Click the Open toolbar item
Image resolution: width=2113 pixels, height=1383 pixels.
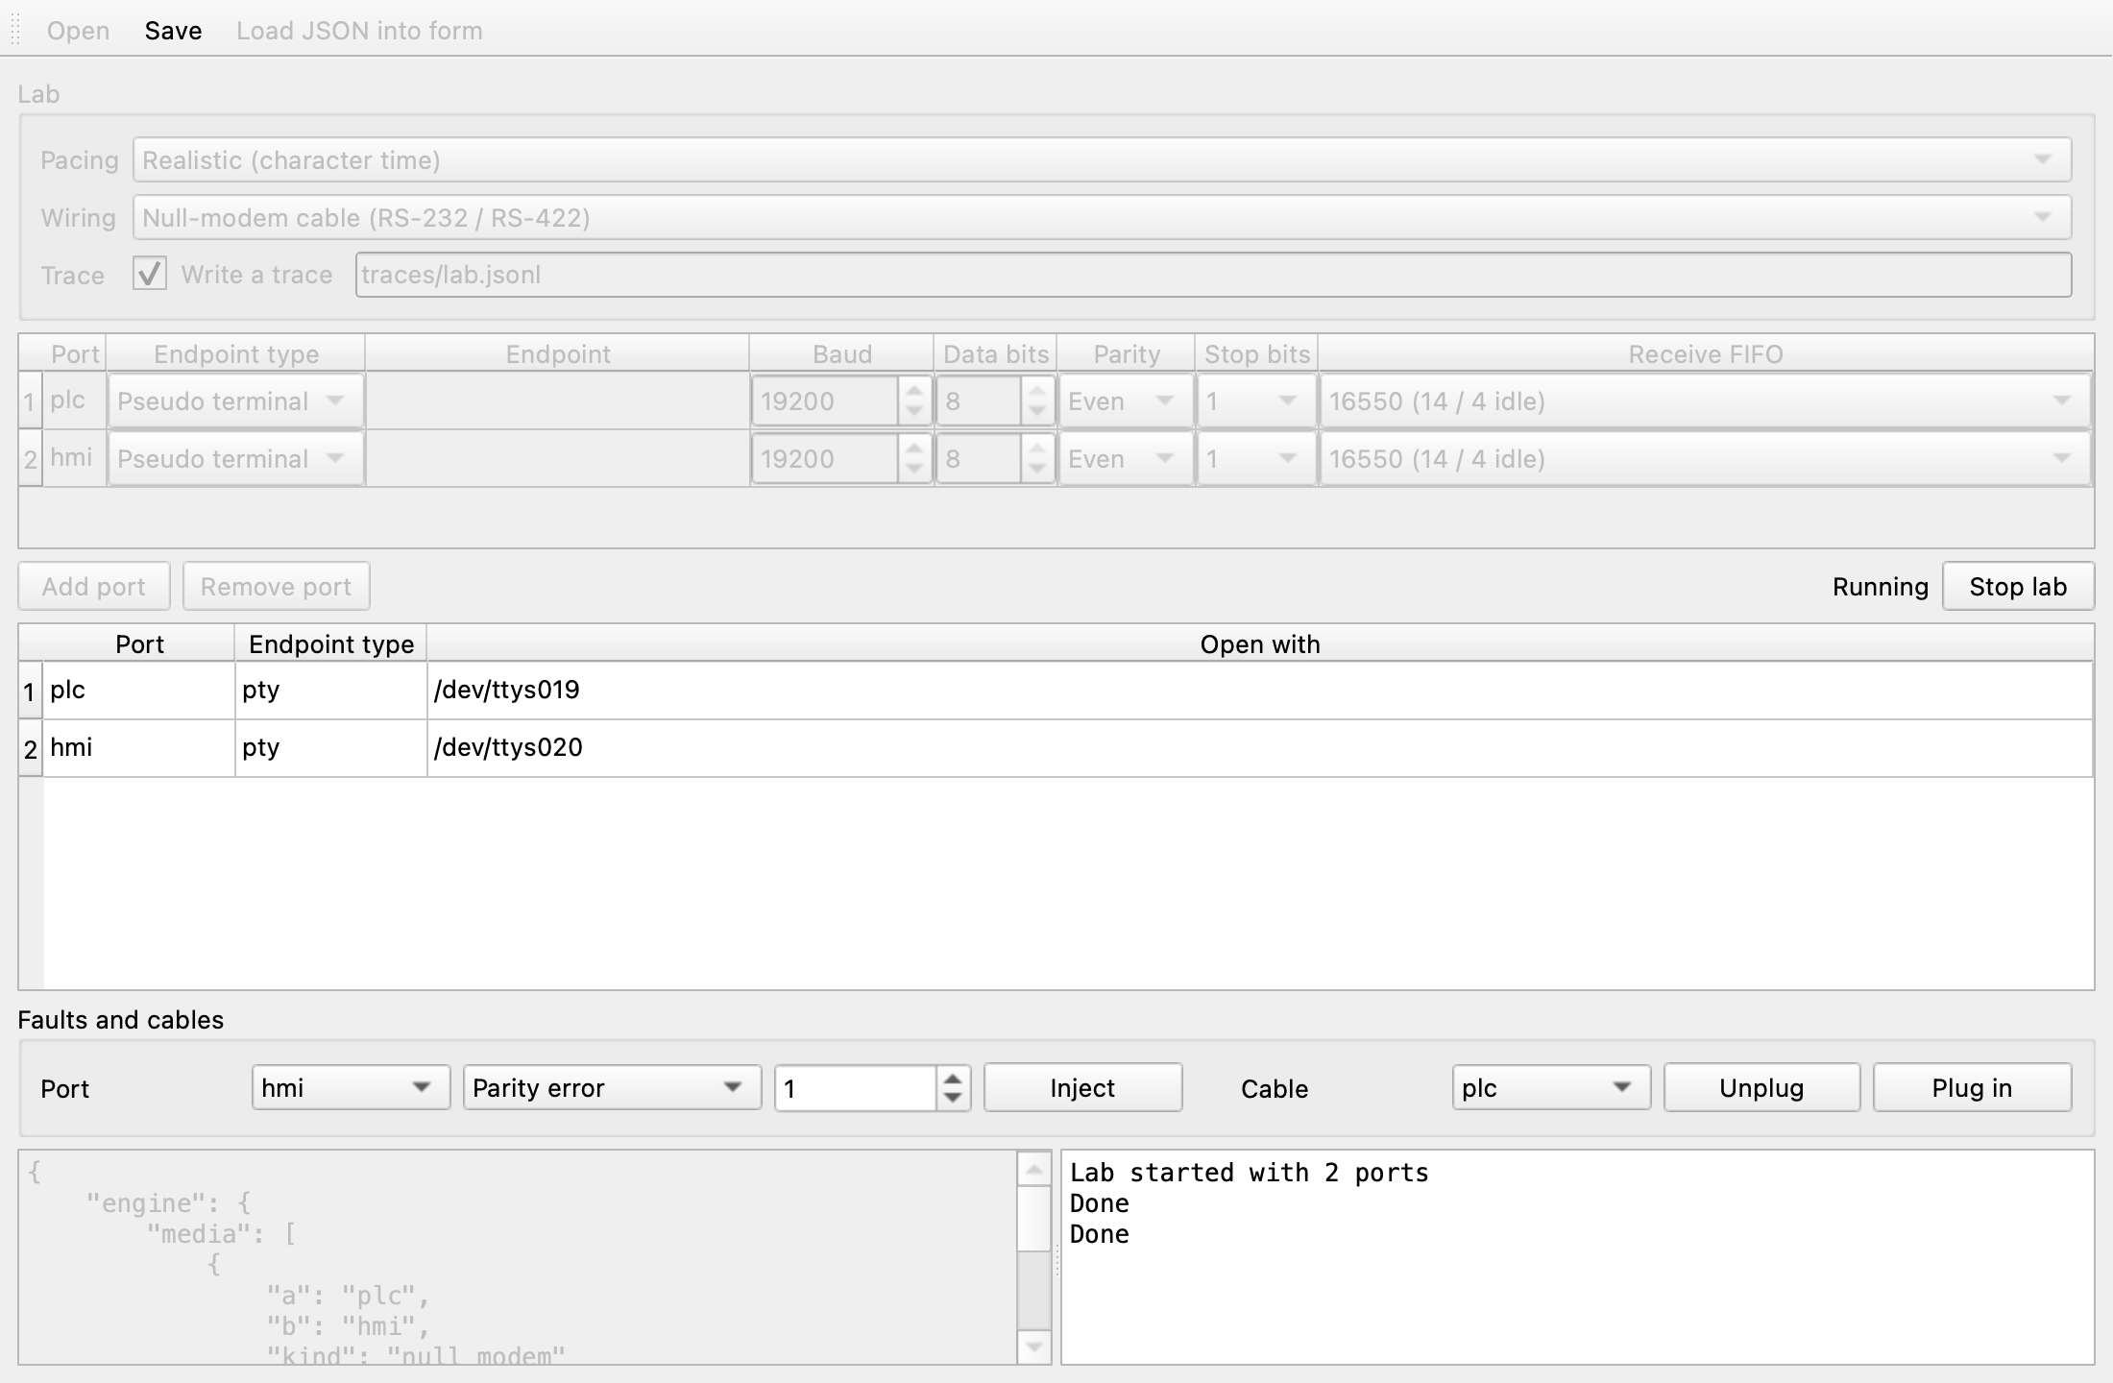tap(78, 31)
